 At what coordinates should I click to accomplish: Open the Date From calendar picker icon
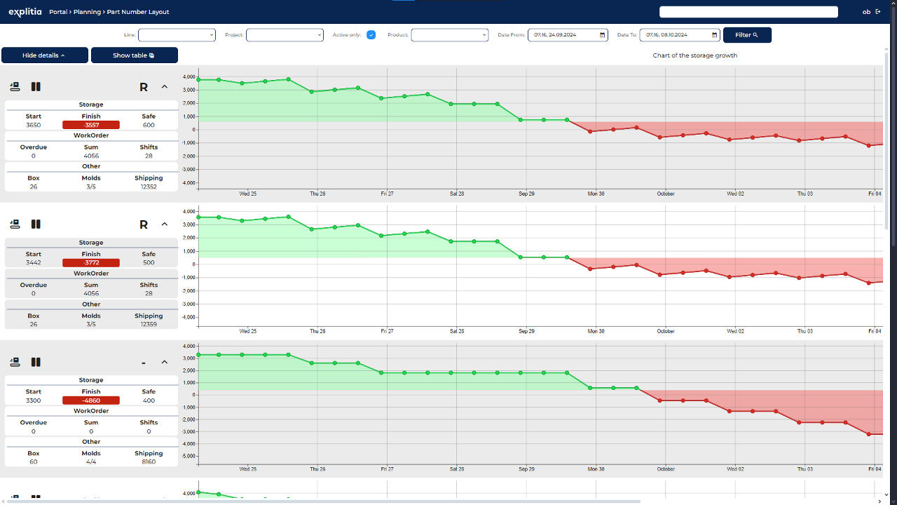click(603, 34)
